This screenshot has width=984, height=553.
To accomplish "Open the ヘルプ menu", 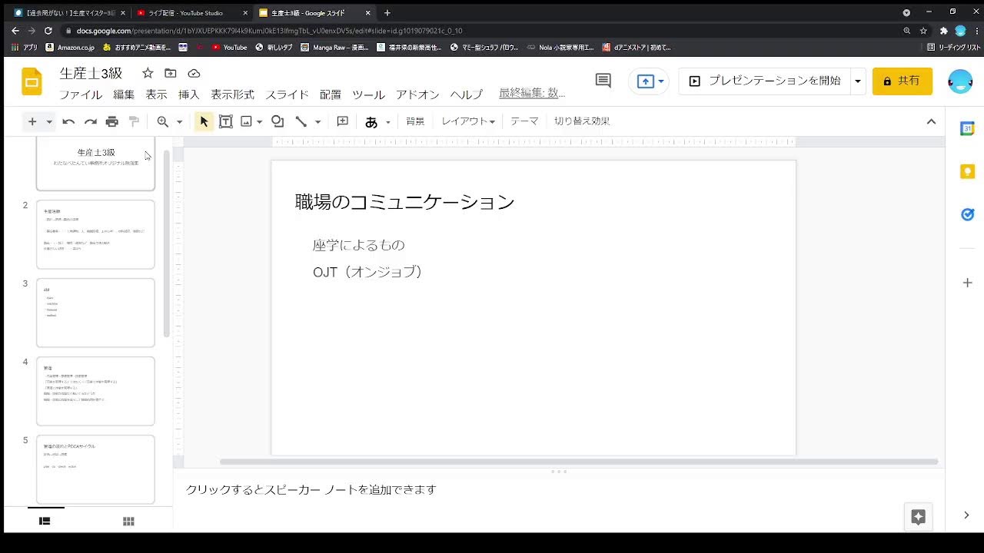I will (x=466, y=94).
